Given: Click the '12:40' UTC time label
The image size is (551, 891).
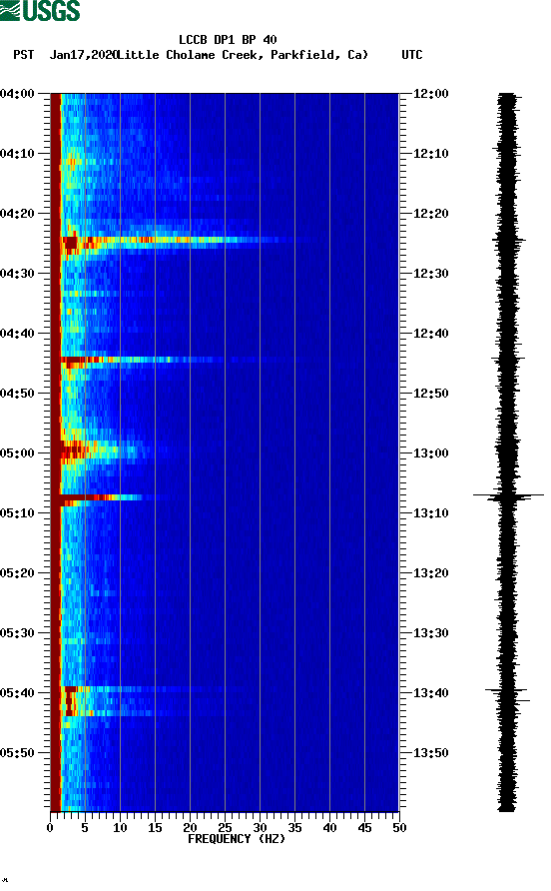Looking at the screenshot, I should pos(430,334).
